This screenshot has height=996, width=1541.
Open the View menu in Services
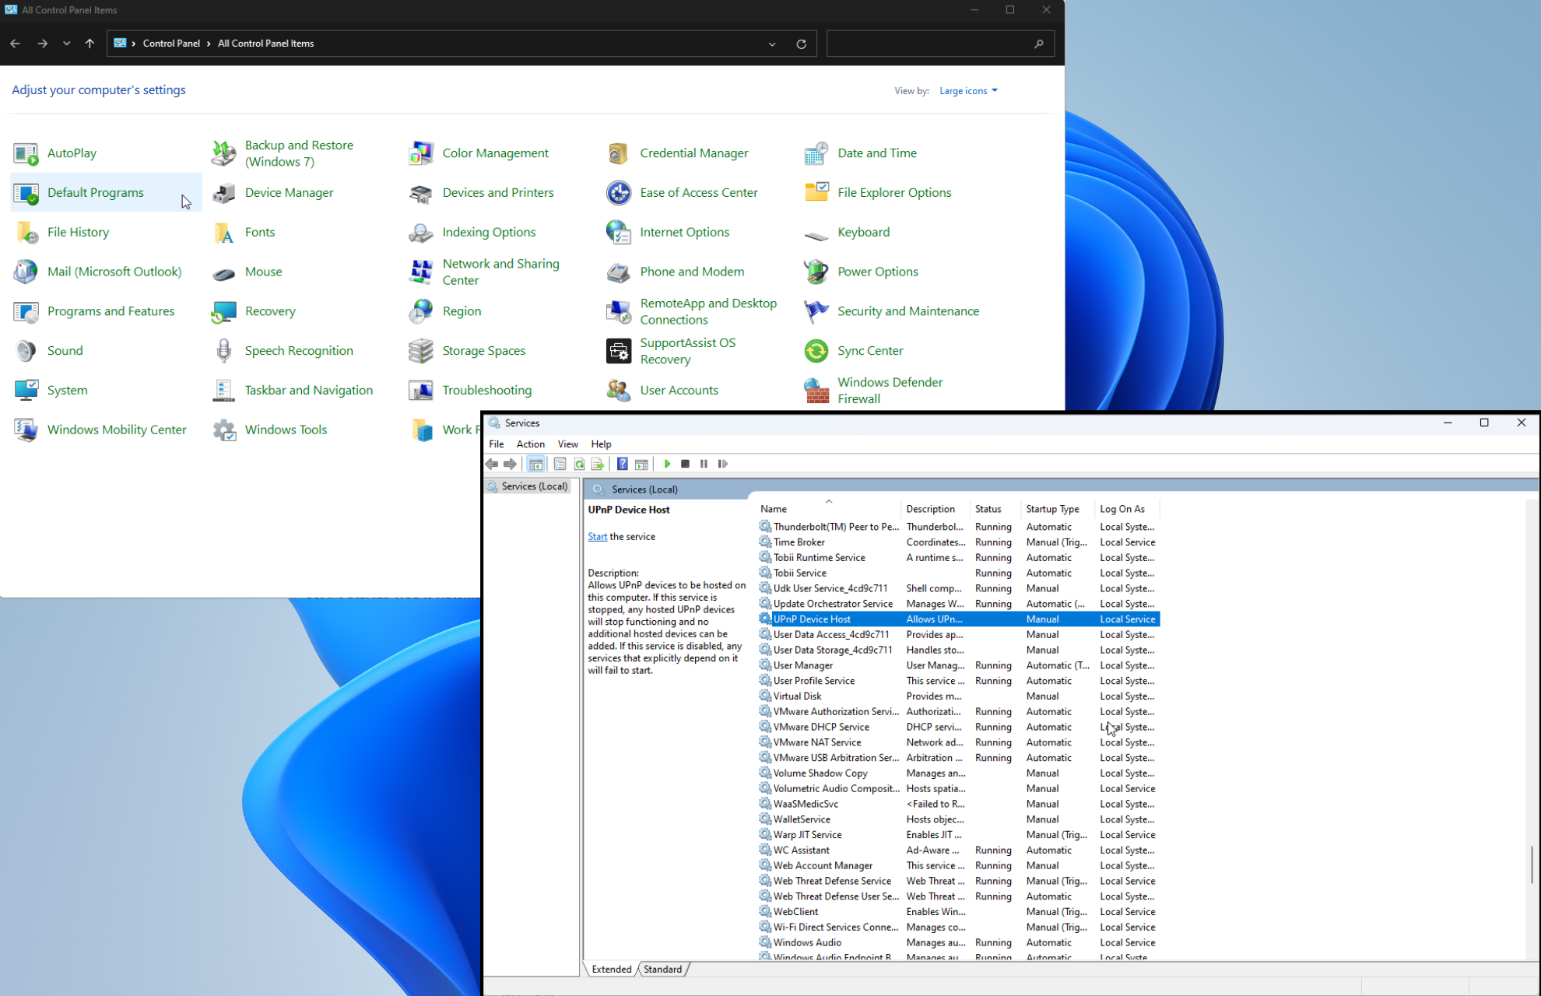click(x=568, y=444)
